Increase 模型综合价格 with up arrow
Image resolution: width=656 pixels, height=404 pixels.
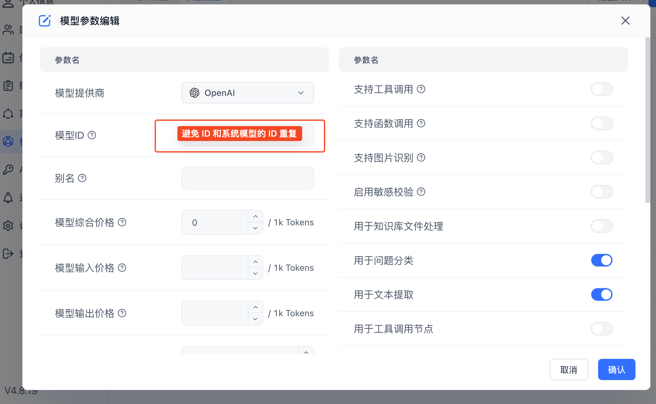coord(255,217)
